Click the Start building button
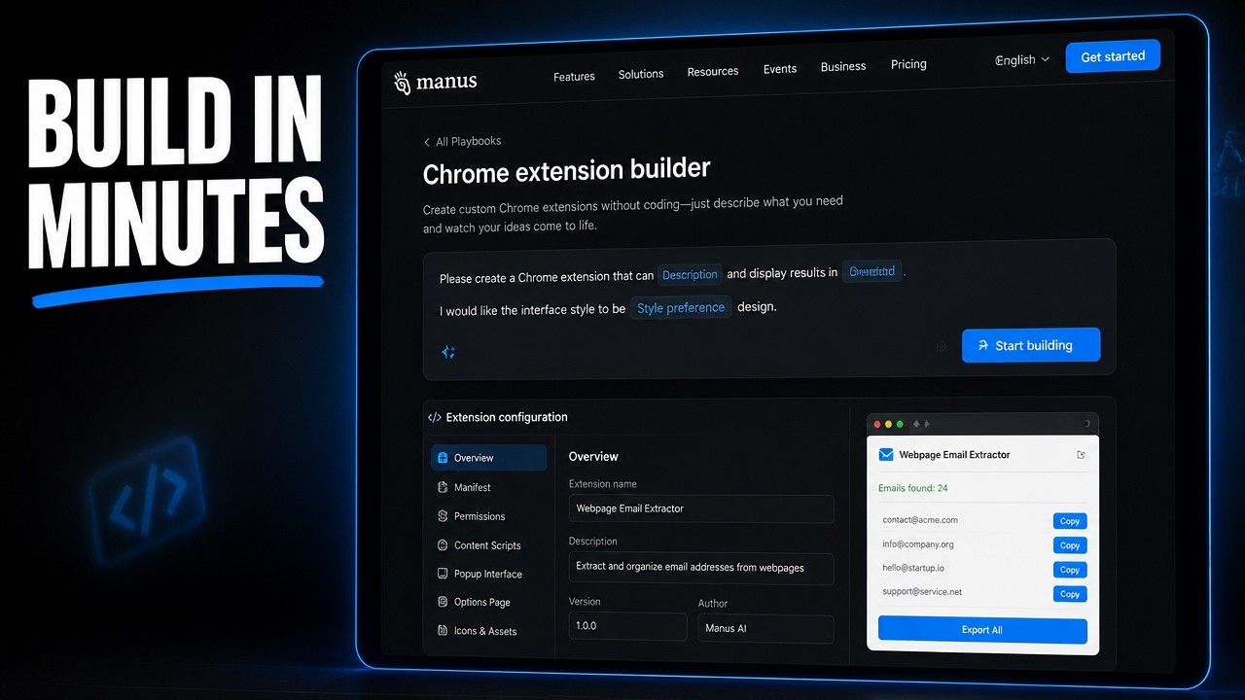 1031,345
